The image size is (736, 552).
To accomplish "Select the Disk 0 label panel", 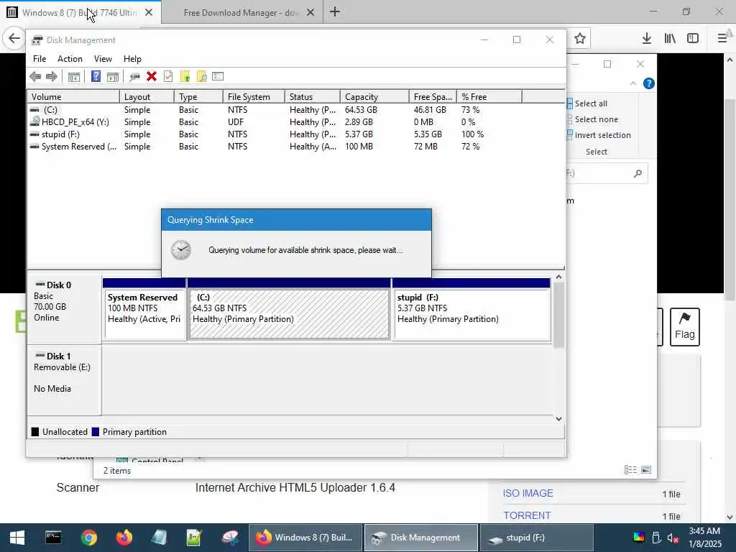I will [x=64, y=309].
